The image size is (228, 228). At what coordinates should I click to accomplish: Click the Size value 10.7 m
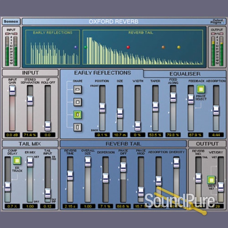coord(120,135)
